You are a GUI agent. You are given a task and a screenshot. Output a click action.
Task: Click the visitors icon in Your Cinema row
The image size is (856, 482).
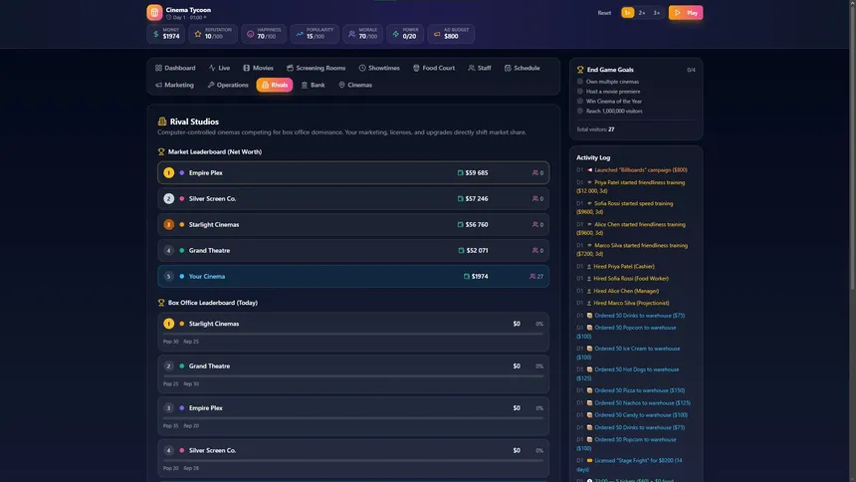click(533, 277)
